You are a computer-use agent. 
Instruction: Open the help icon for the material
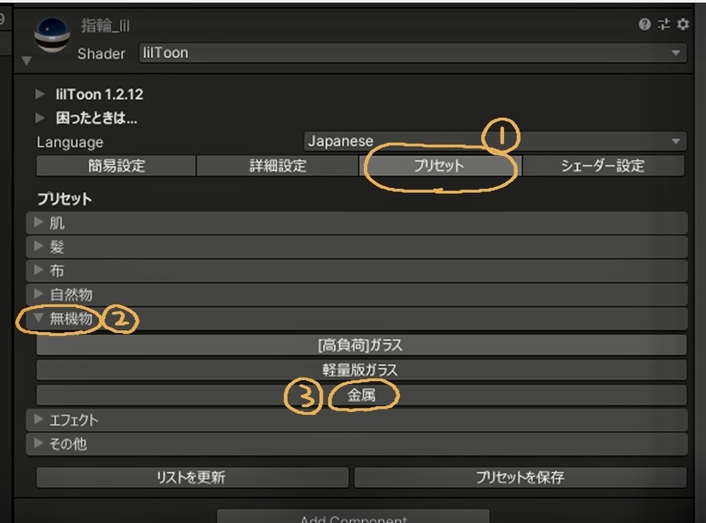pyautogui.click(x=644, y=25)
